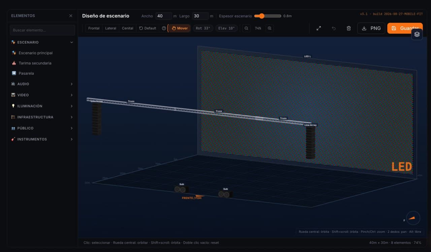Screen dimensions: 431x252
Task: Open the help question mark icon
Action: 164,28
